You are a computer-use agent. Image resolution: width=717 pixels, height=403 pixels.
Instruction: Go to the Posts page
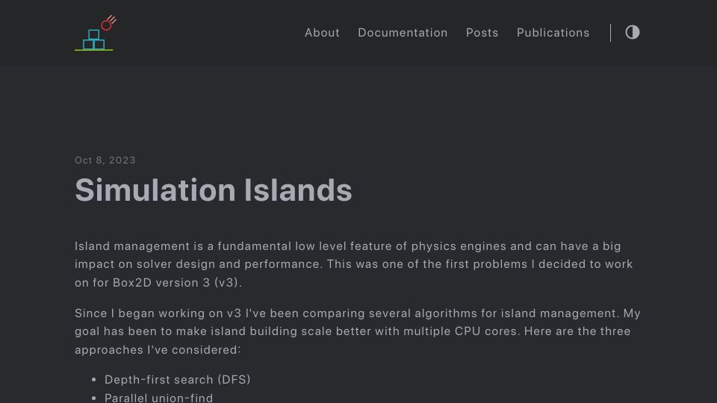(482, 33)
